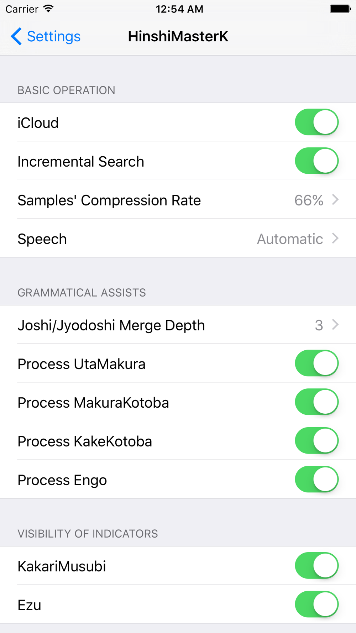Go back to Settings
356x633 pixels.
click(54, 36)
